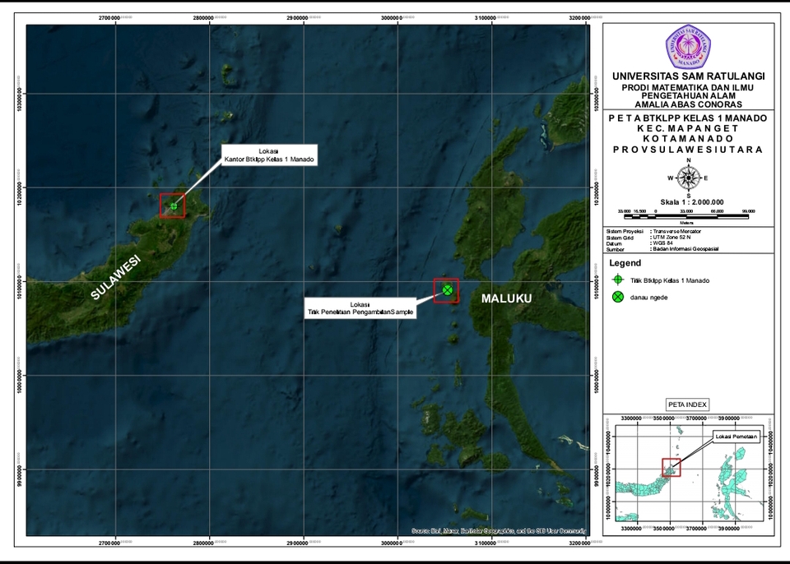Click the PETA BTKLPP KELAS 1 MANADO title

(688, 118)
